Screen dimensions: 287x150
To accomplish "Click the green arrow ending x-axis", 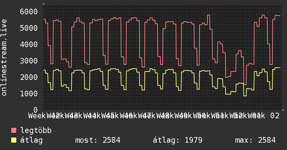I will point(283,110).
